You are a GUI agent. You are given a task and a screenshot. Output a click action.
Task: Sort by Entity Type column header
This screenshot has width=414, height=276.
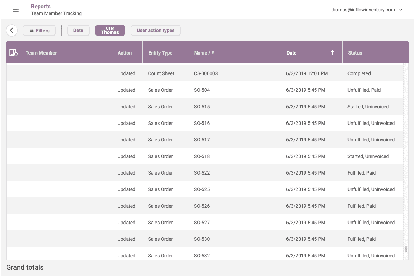tap(160, 53)
